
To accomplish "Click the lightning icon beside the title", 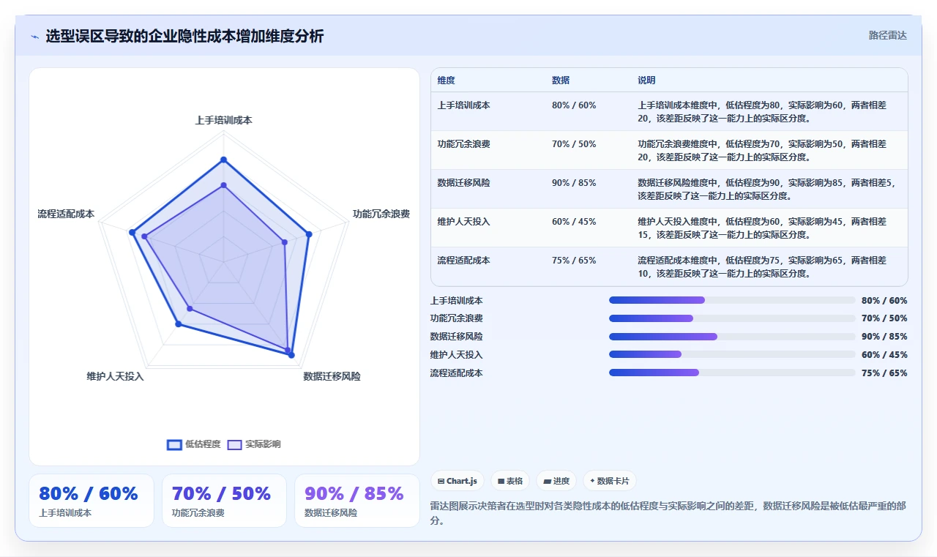I will point(34,37).
